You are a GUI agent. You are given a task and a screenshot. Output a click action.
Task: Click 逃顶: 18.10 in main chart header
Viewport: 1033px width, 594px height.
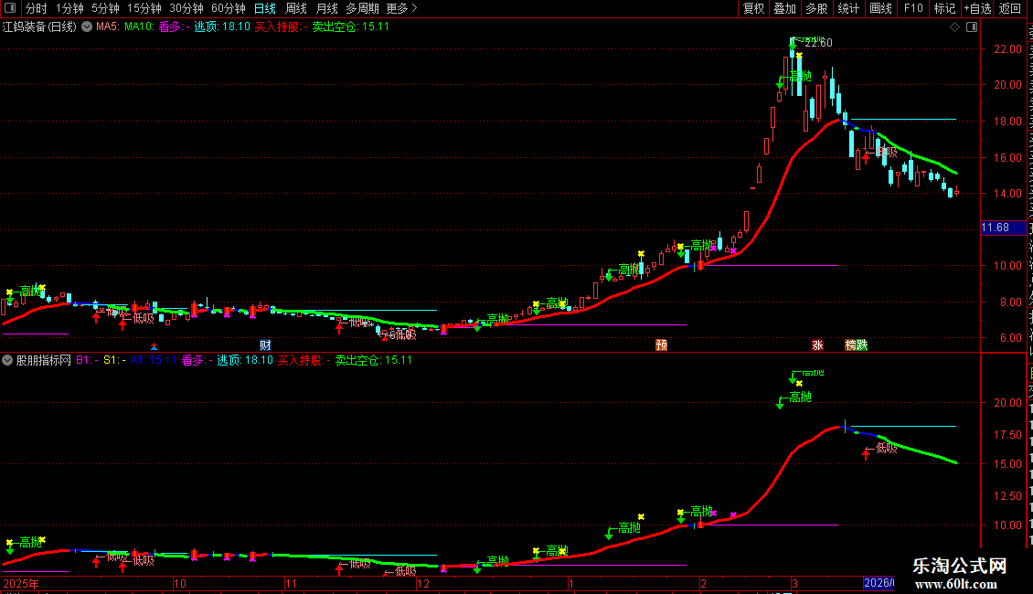[222, 27]
